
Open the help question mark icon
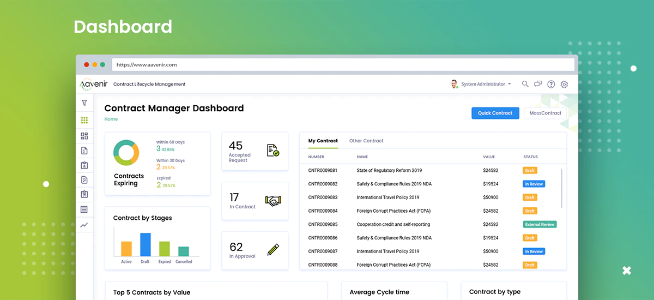click(551, 84)
